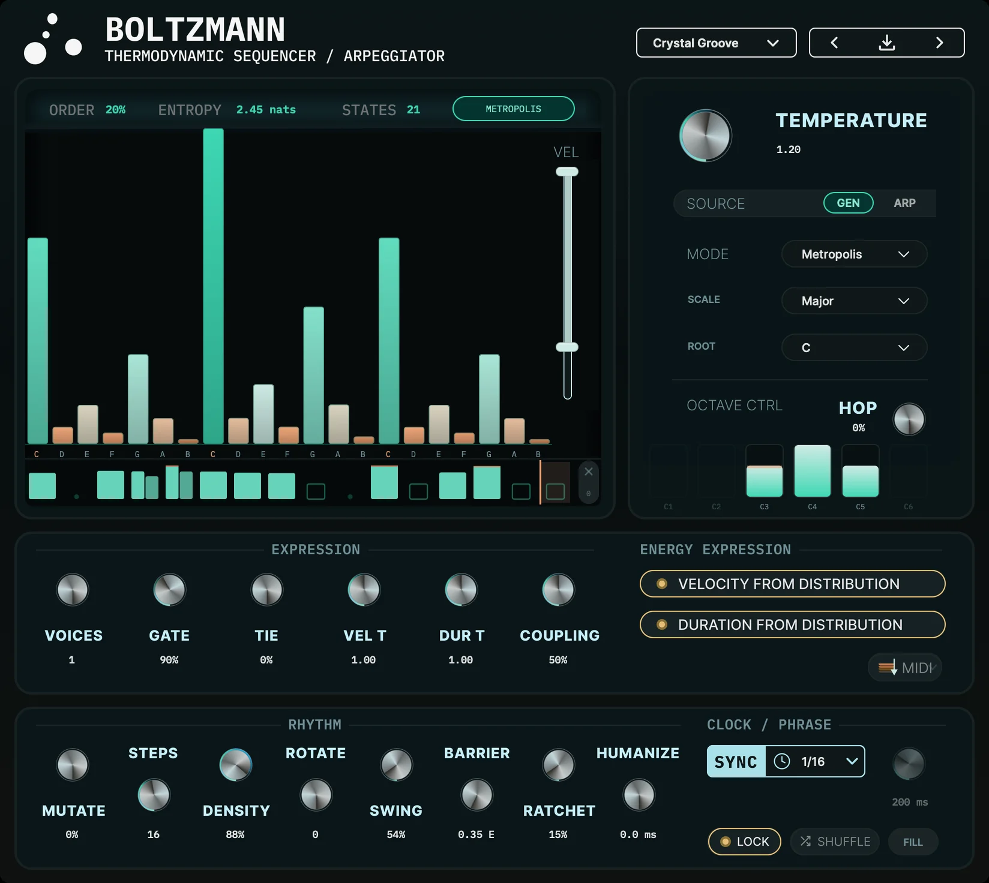Adjust the Temperature knob
The width and height of the screenshot is (989, 883).
point(706,136)
